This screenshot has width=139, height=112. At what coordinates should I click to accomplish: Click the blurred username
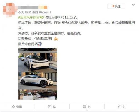click(33, 8)
